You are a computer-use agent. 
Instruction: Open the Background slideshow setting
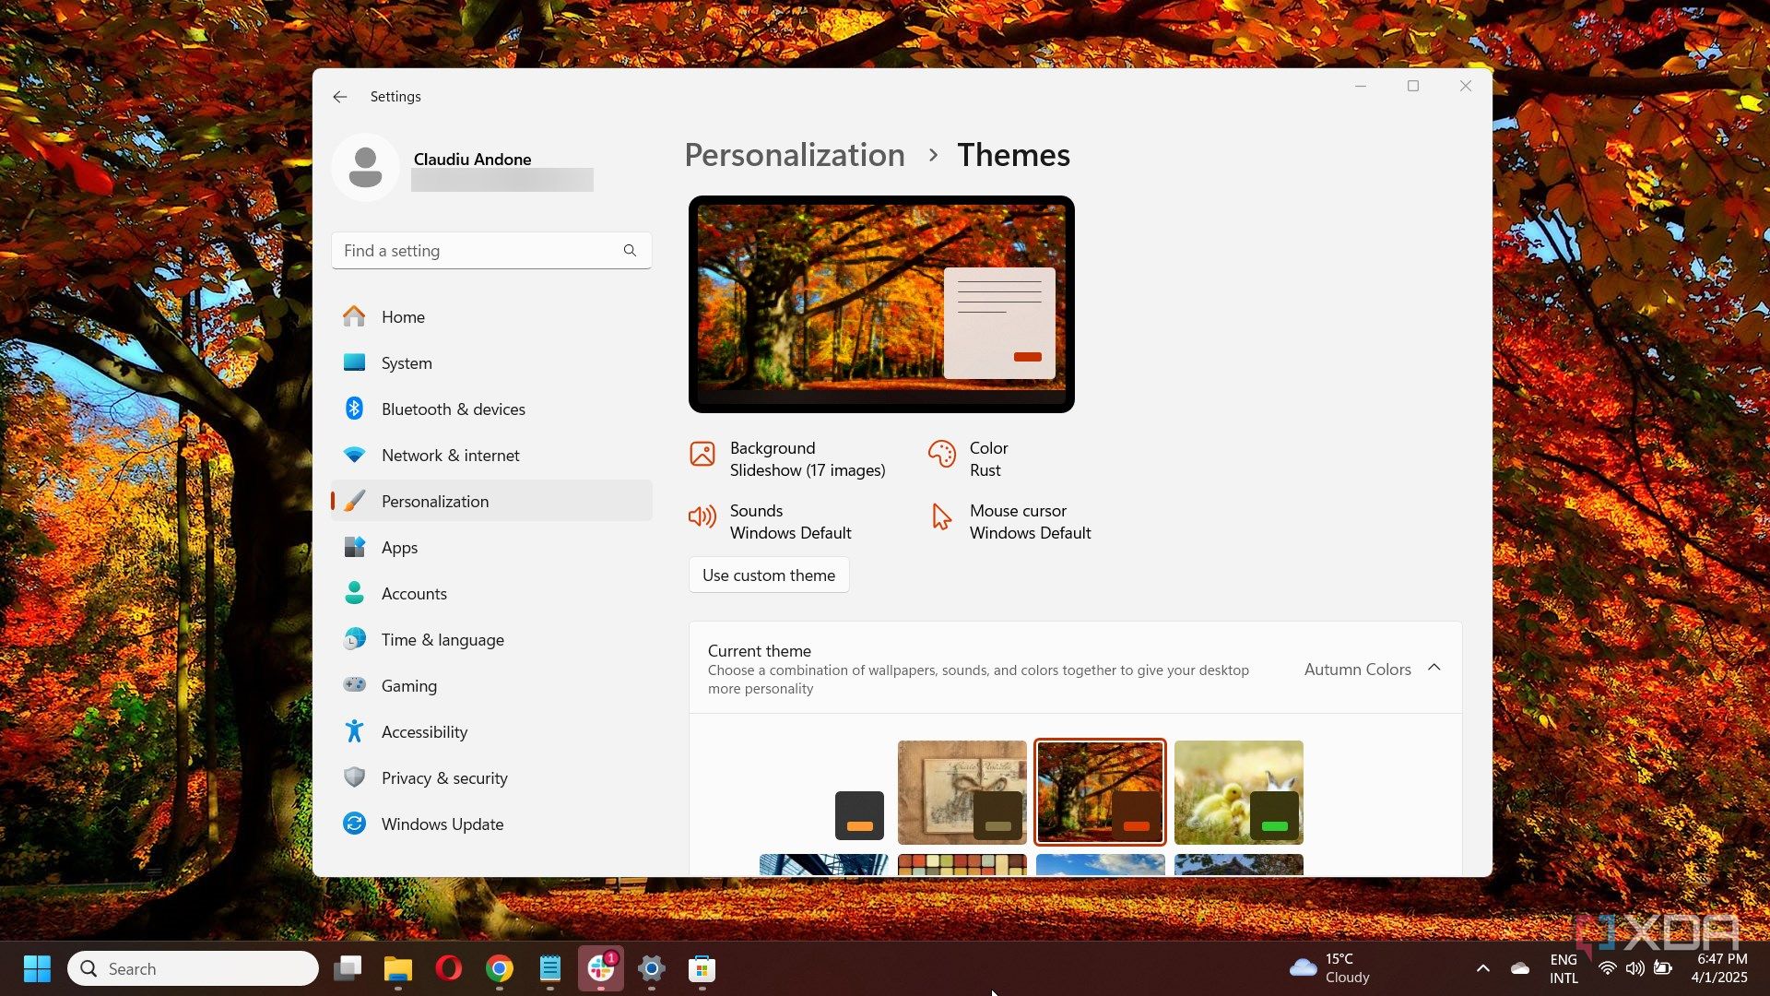788,459
